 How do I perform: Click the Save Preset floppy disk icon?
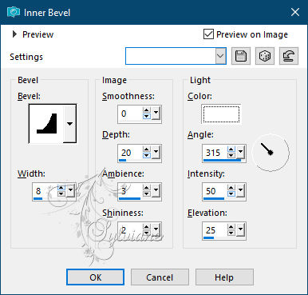coord(241,56)
